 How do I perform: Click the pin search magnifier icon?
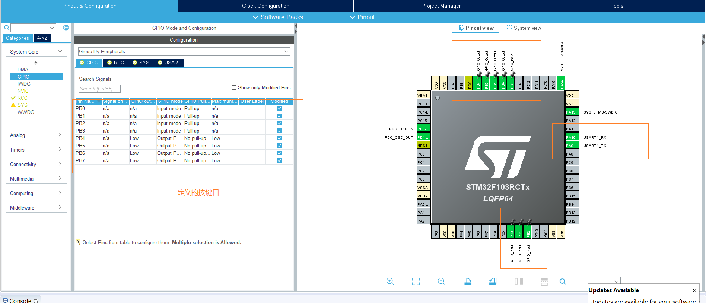pyautogui.click(x=563, y=281)
